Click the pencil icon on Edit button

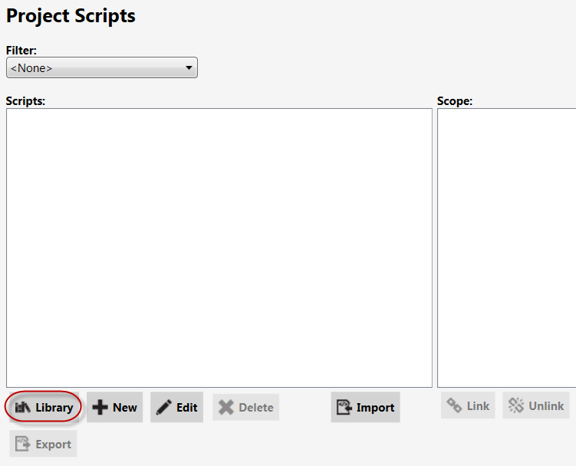pos(164,407)
